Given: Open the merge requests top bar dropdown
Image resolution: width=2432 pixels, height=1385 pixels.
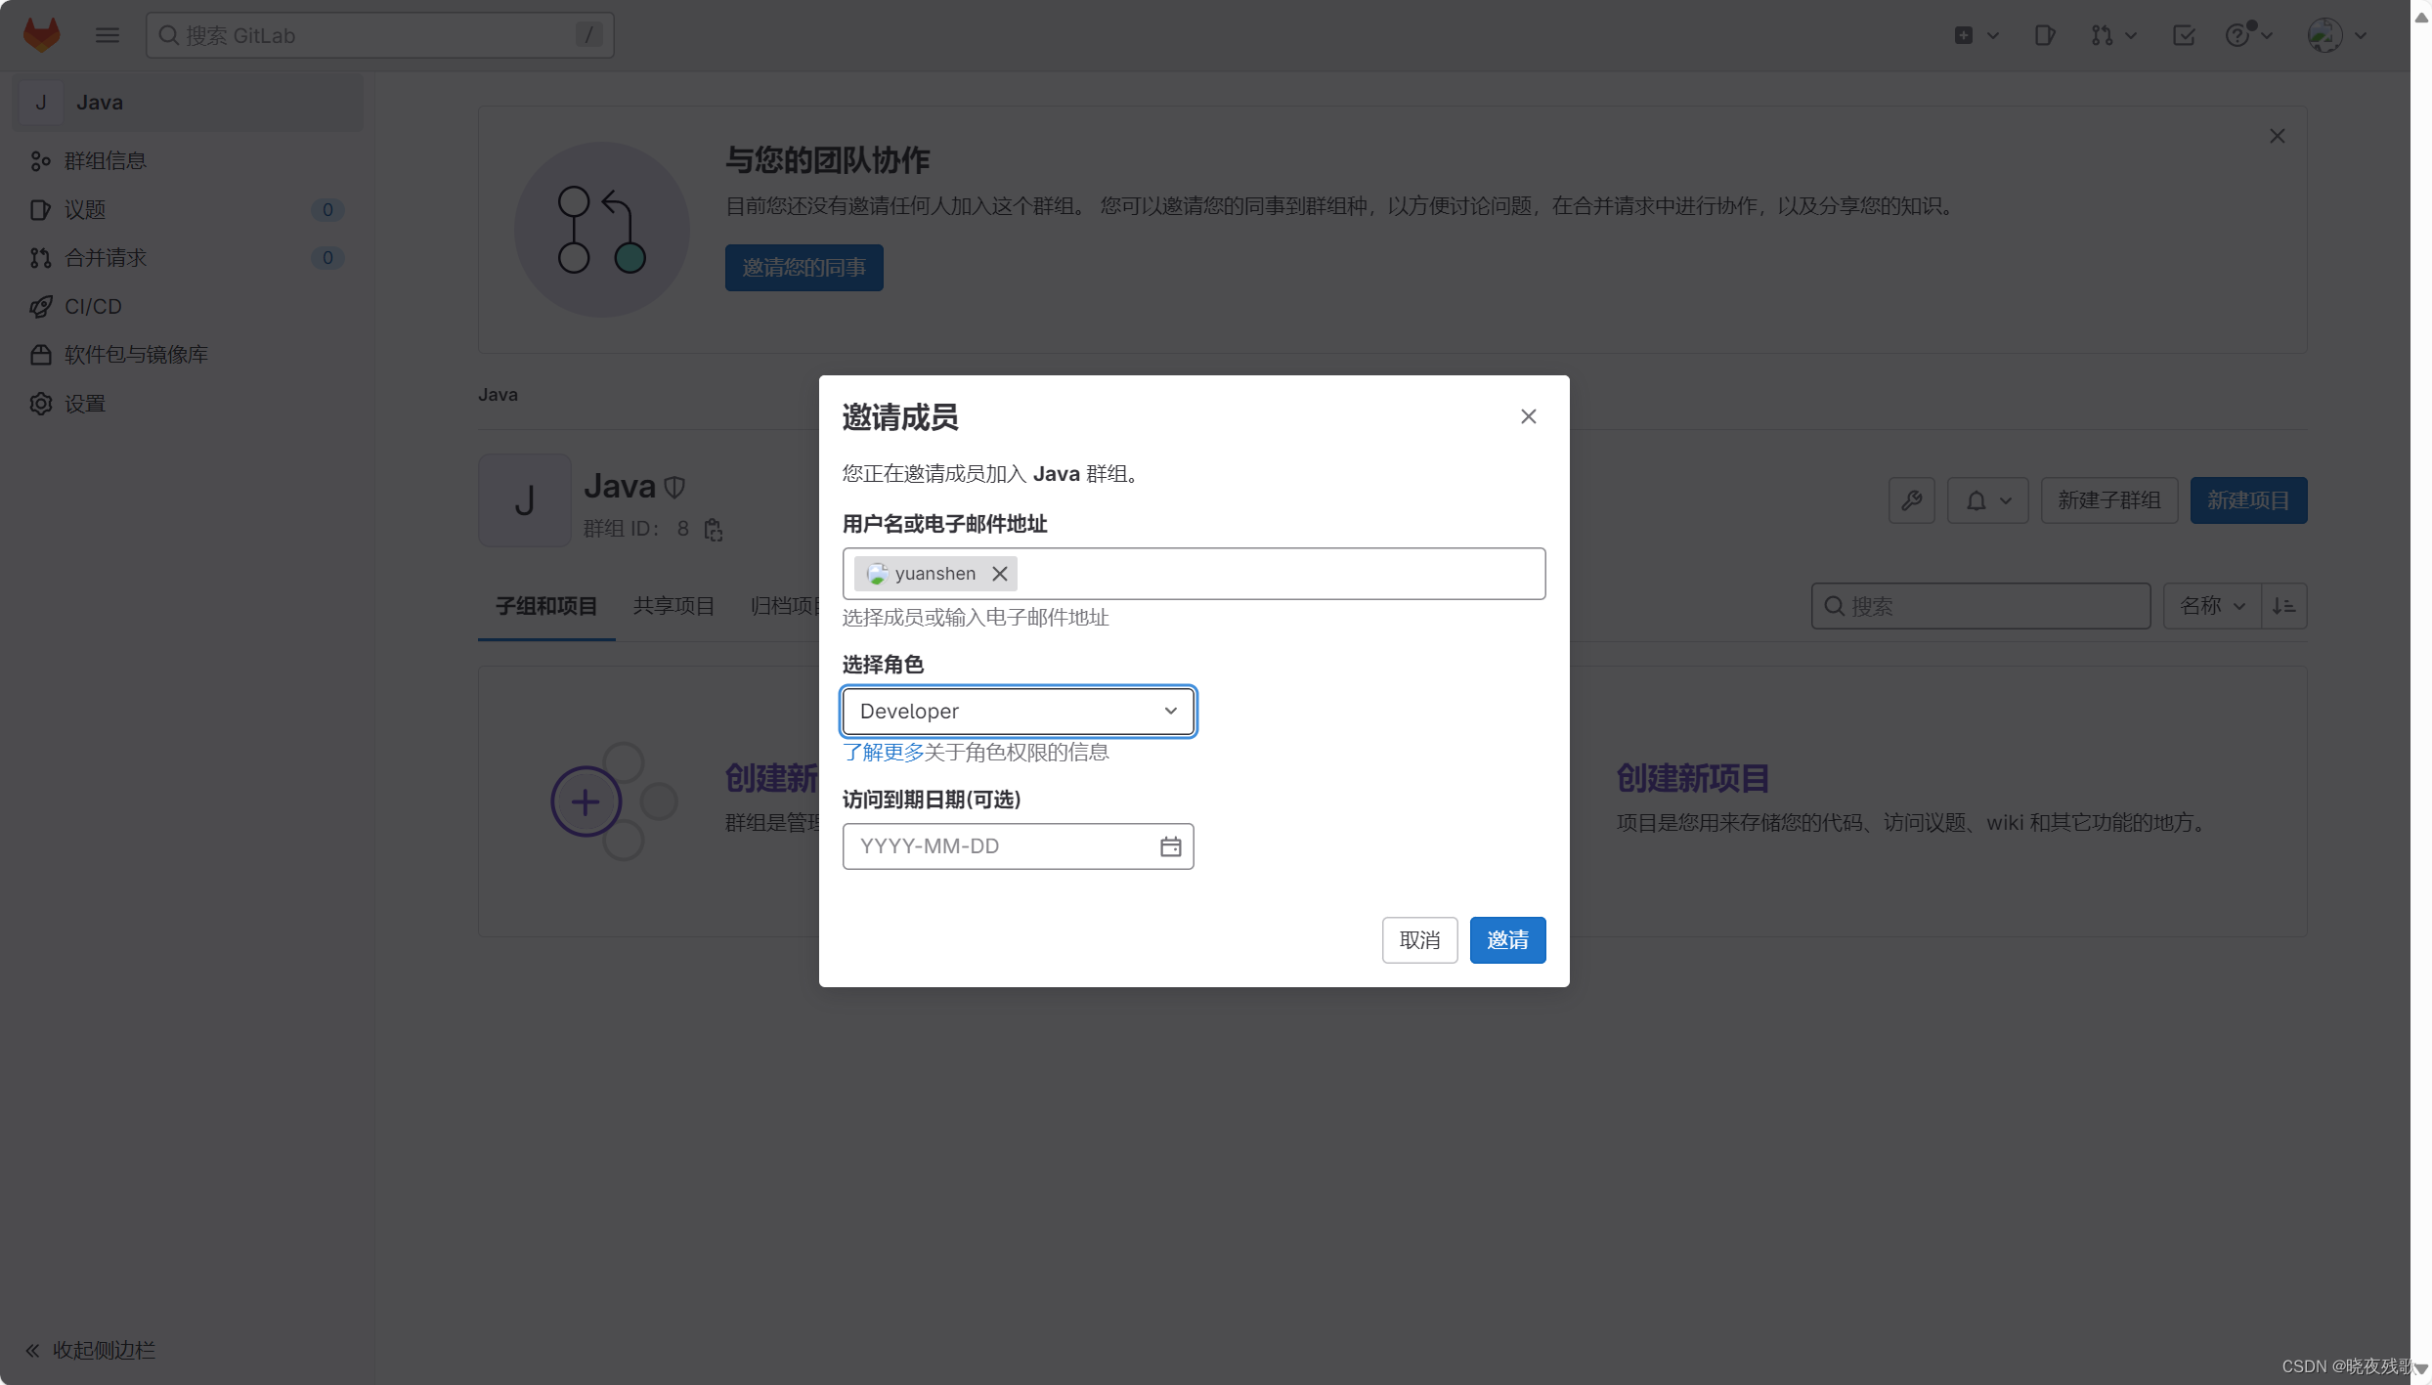Looking at the screenshot, I should point(2113,35).
